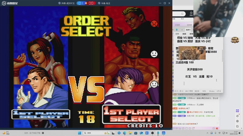Open the Task View icon on the taskbar

113,133
